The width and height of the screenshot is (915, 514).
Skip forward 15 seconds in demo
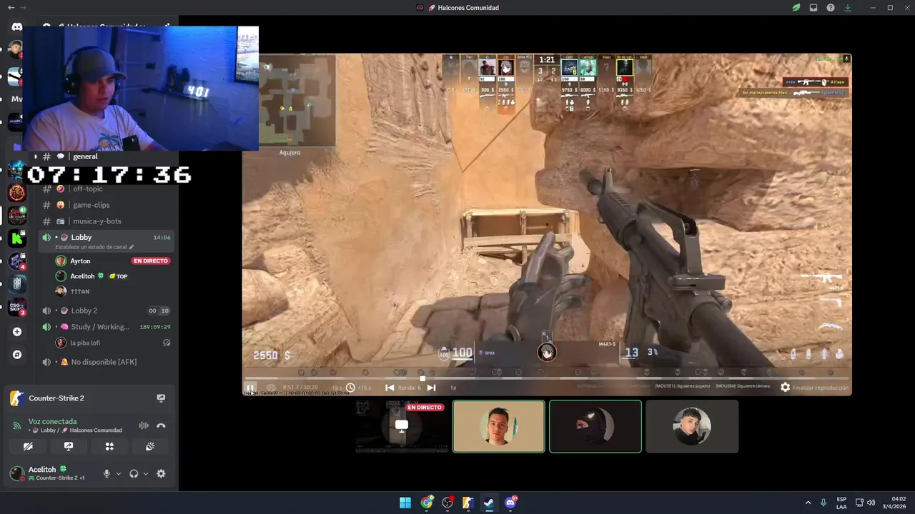pos(365,388)
